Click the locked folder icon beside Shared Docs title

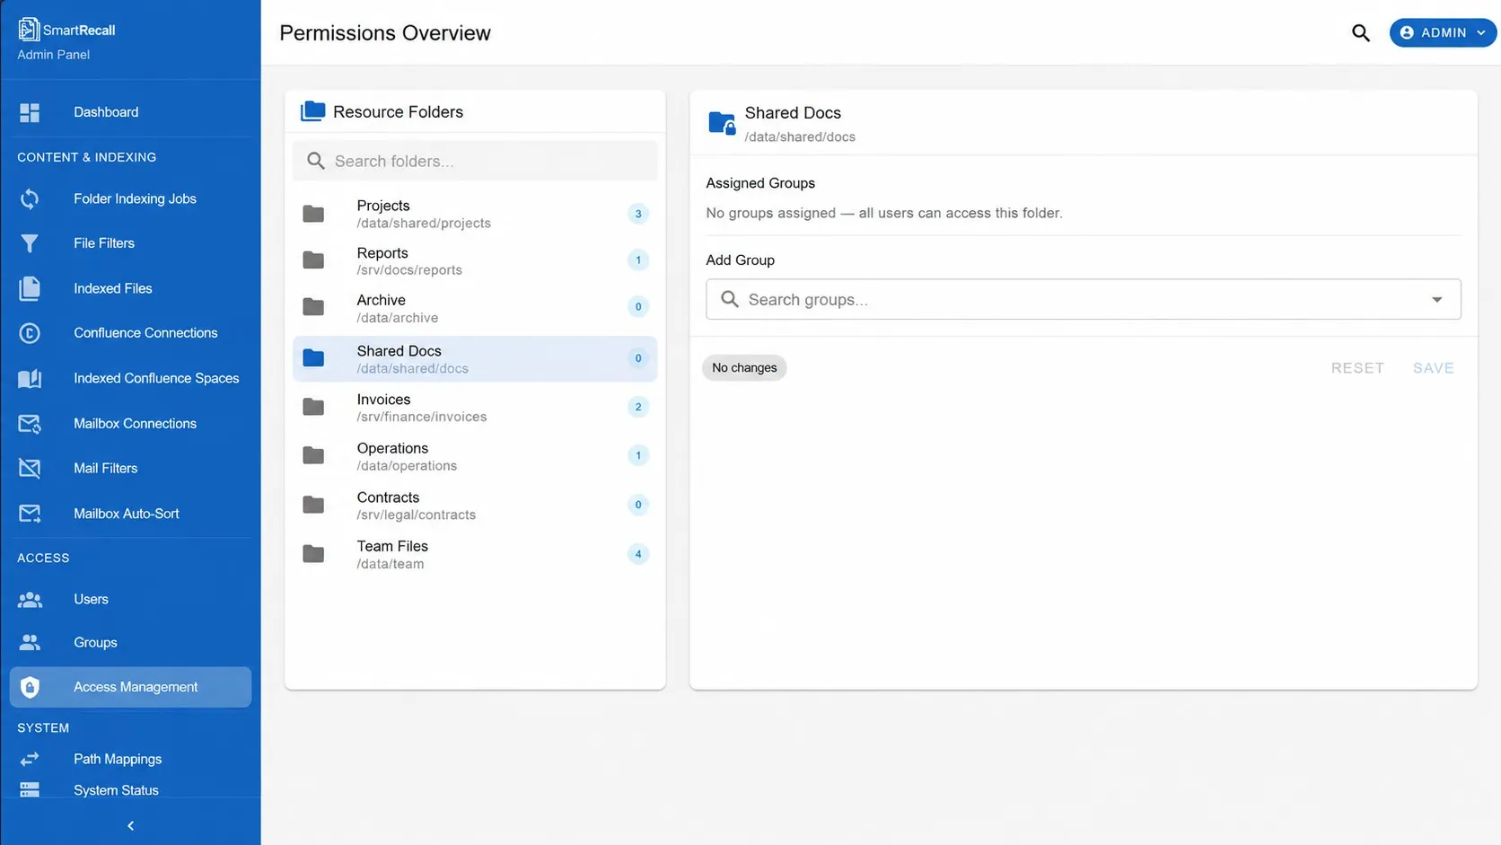[x=722, y=123]
